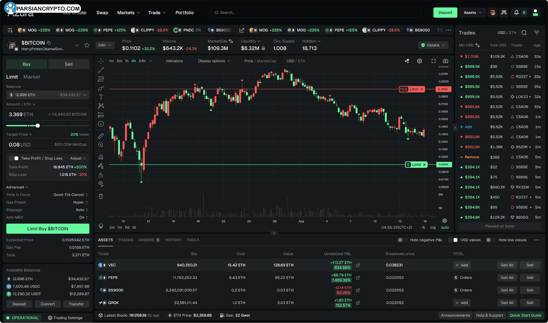Screen dimensions: 548x323
Task: Change Gas Preset Hyper selector
Action: 80,202
